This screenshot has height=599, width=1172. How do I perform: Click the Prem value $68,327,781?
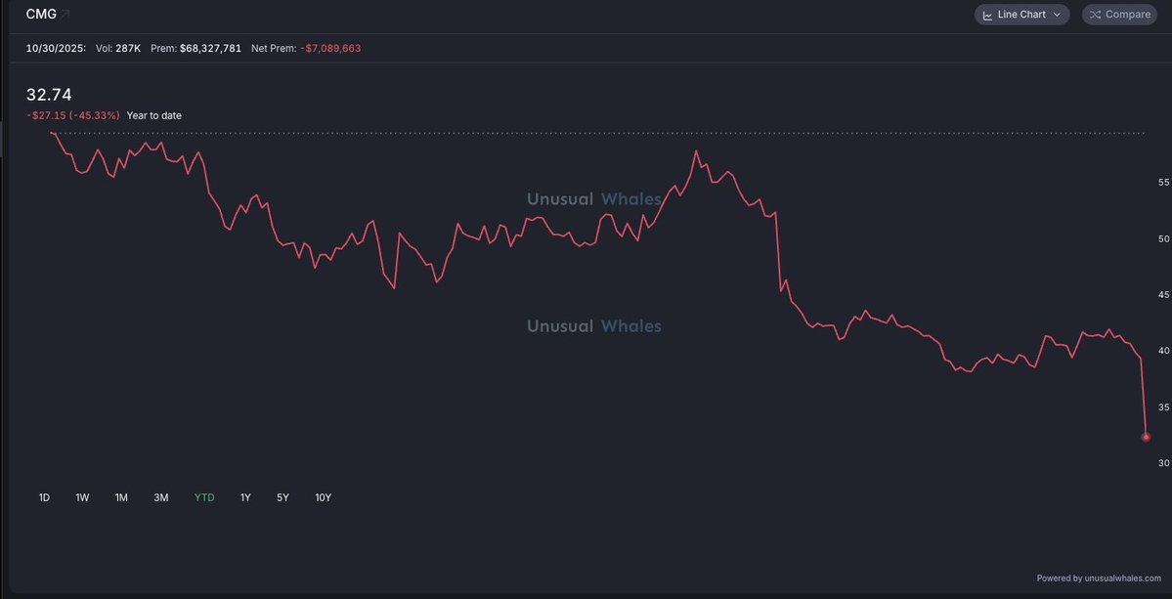[210, 48]
